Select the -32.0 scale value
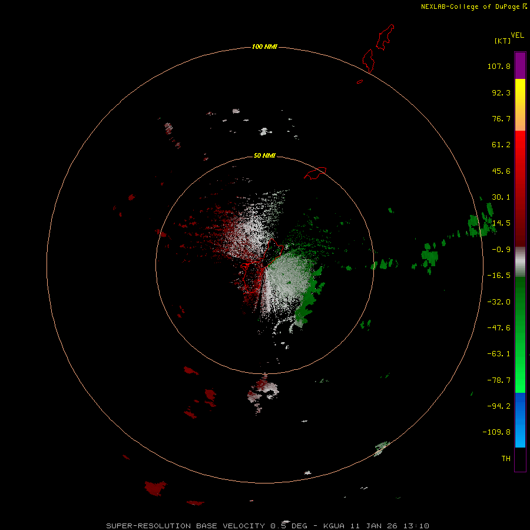The height and width of the screenshot is (530, 530). [499, 302]
